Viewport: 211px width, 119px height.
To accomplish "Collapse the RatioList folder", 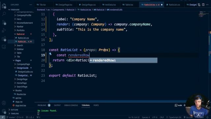I will click(20, 34).
